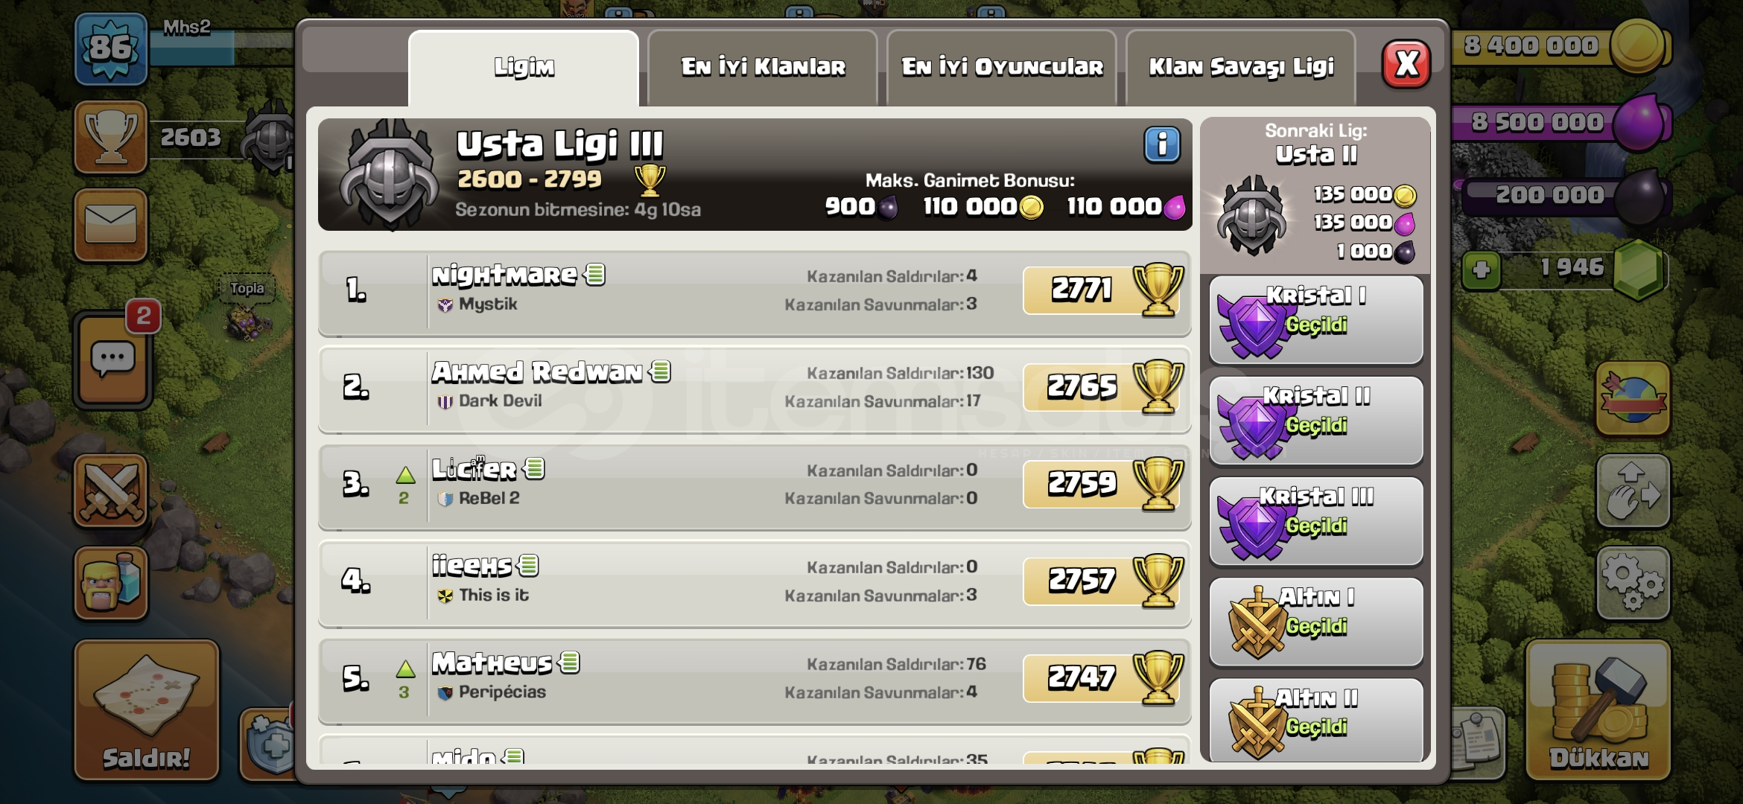Viewport: 1743px width, 804px height.
Task: Open the league info button
Action: (x=1162, y=144)
